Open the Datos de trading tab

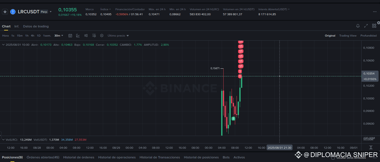[x=36, y=26]
